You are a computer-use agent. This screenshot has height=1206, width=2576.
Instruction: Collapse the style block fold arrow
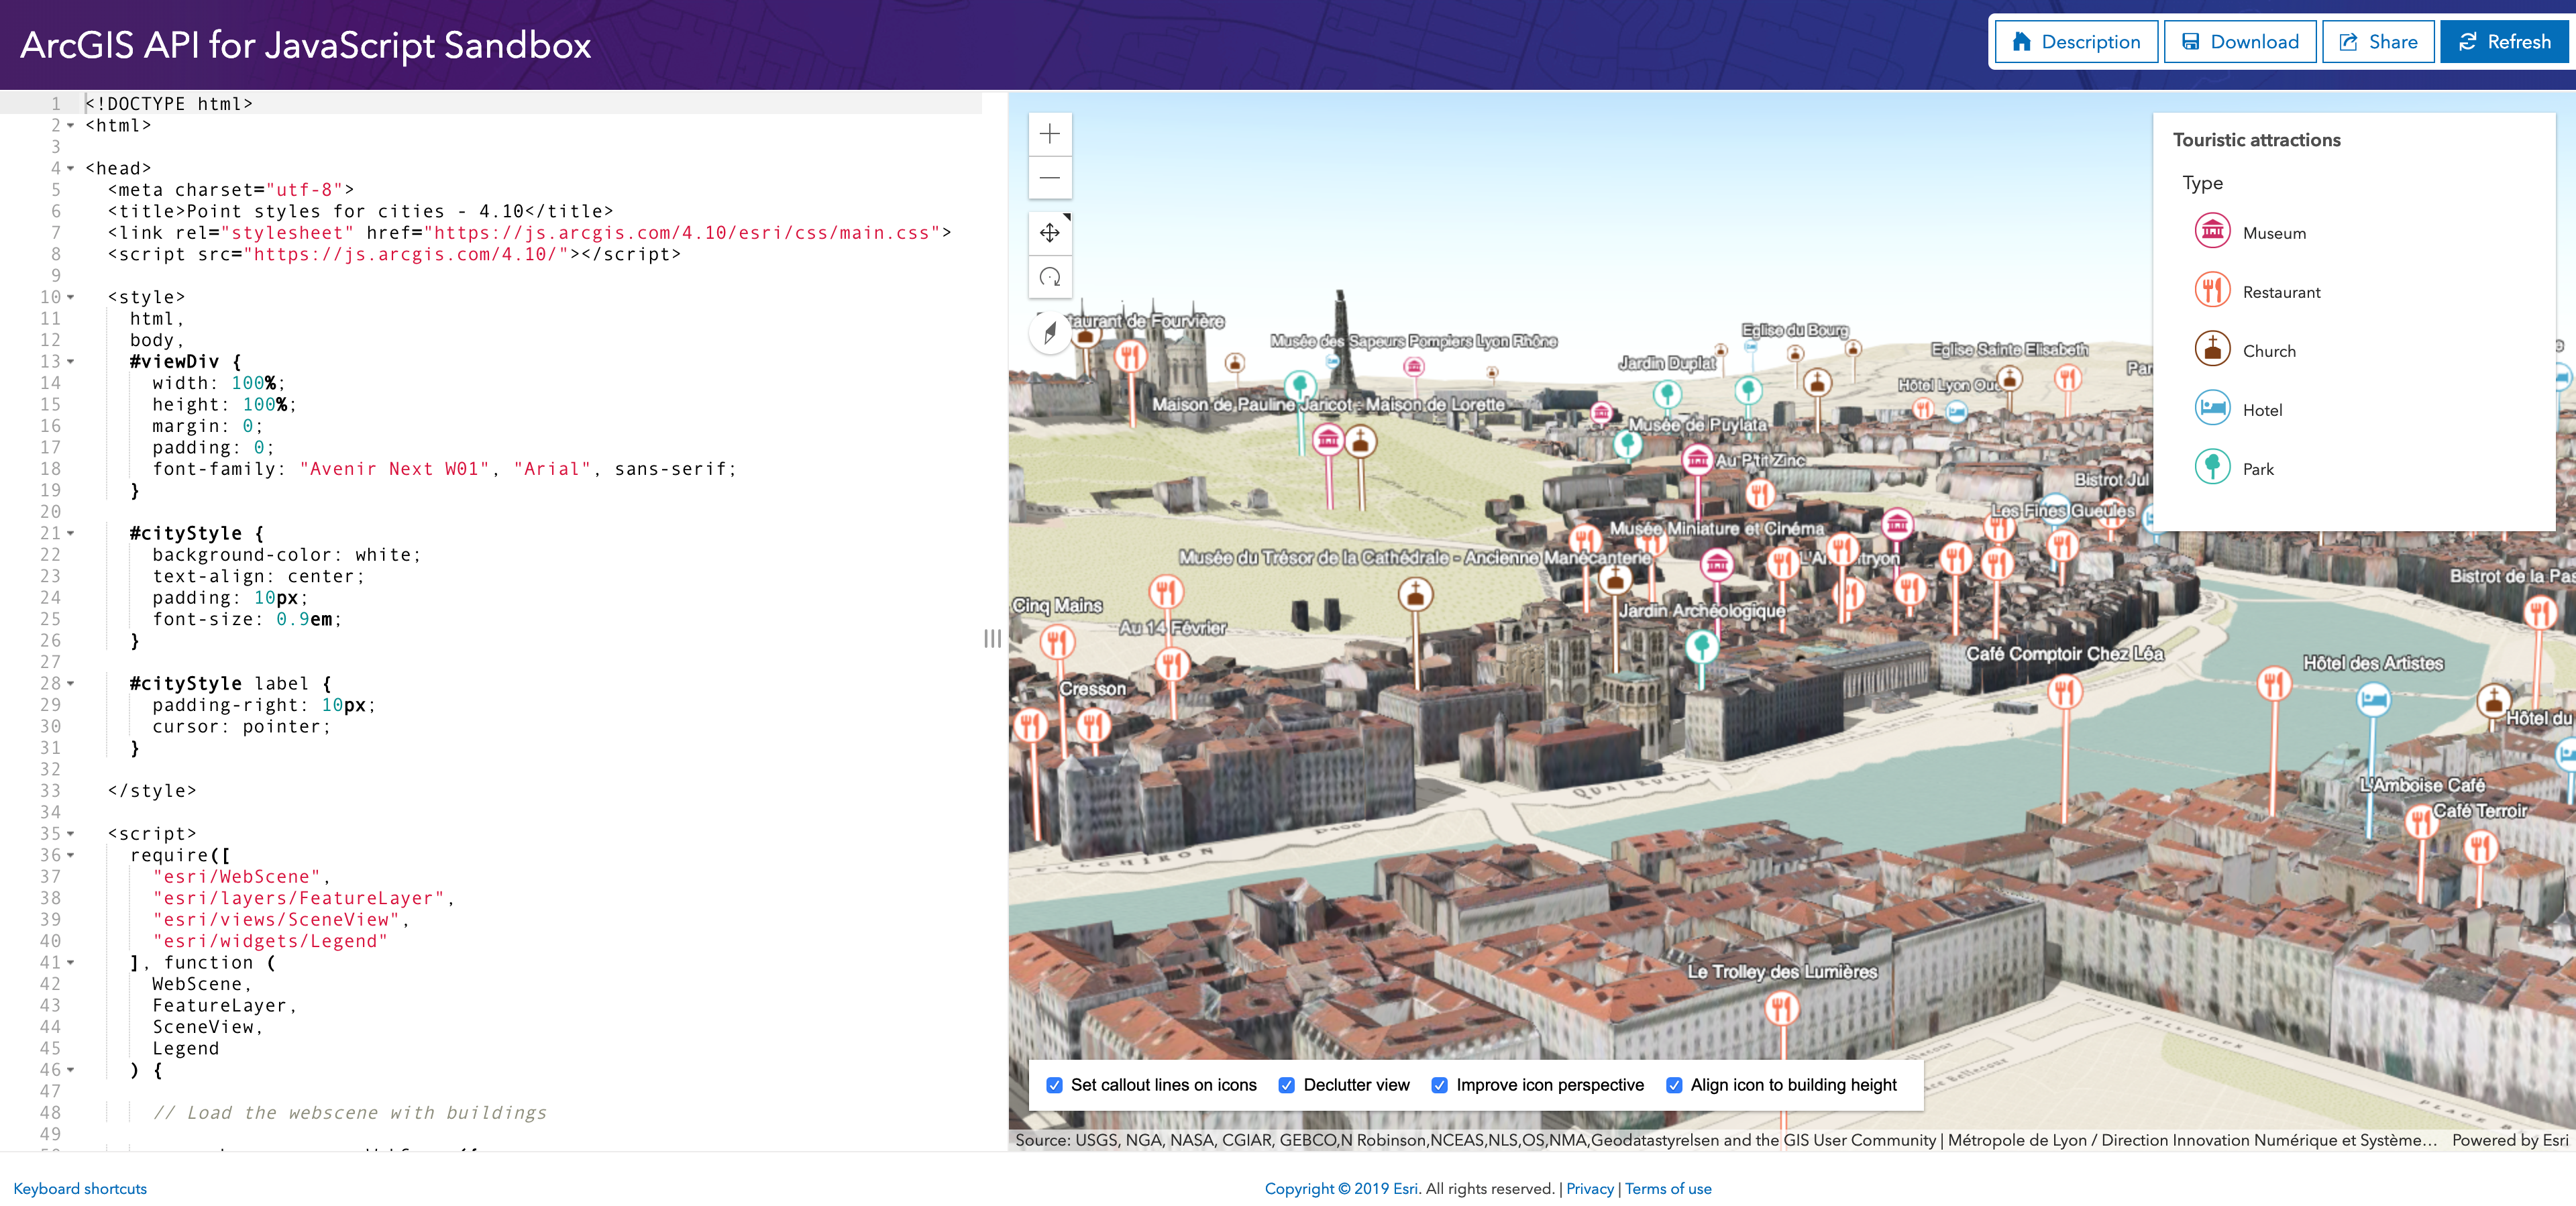(71, 298)
